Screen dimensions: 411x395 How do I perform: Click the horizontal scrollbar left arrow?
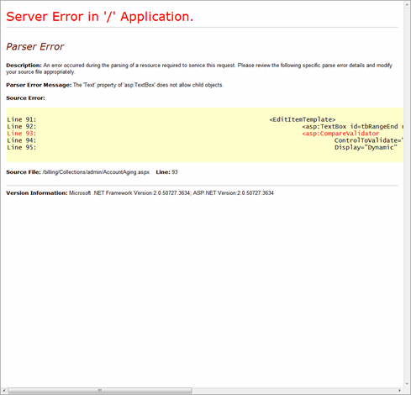4,390
